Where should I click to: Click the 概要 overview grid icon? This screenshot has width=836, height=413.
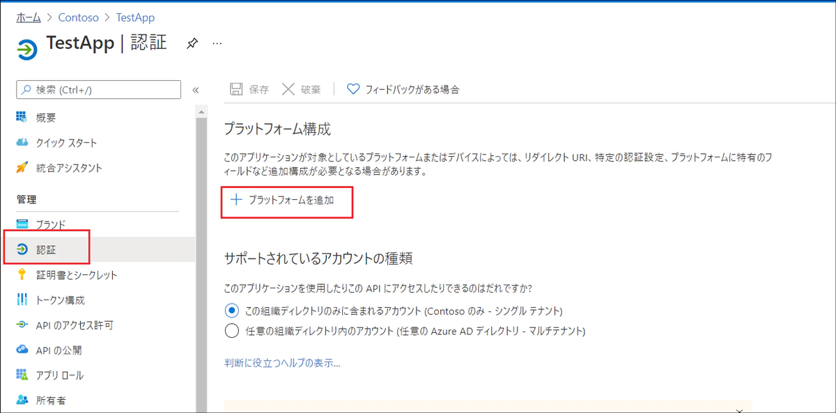point(22,117)
